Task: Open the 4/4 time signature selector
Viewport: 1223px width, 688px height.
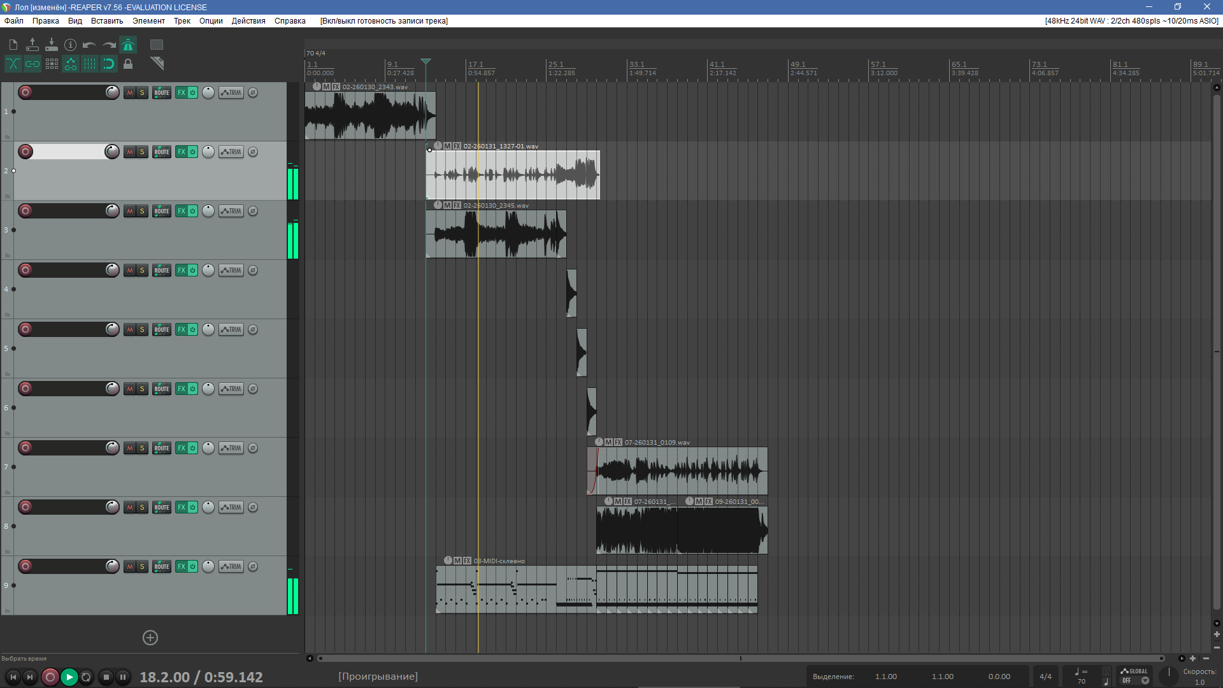Action: coord(1045,677)
